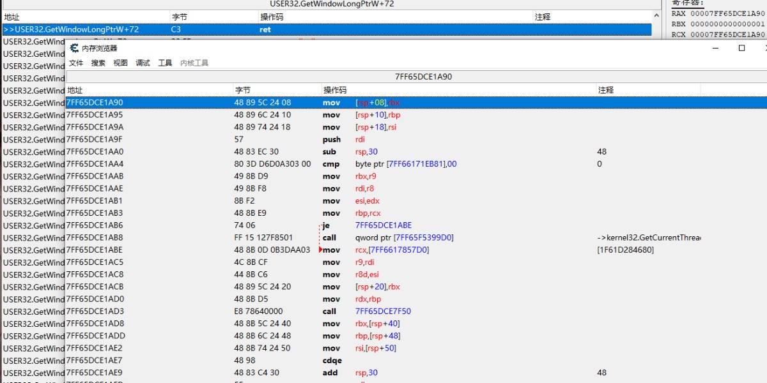Viewport: 767px width, 383px height.
Task: Select the row at address 7FF65DCE1AC5
Action: pos(417,262)
